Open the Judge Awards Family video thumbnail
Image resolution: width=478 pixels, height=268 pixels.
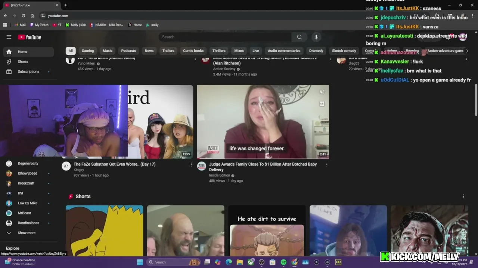(263, 122)
